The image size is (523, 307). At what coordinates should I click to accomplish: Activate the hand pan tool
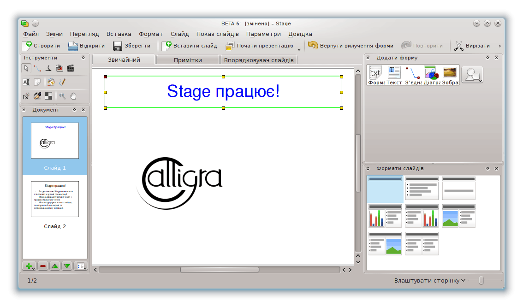pos(73,96)
